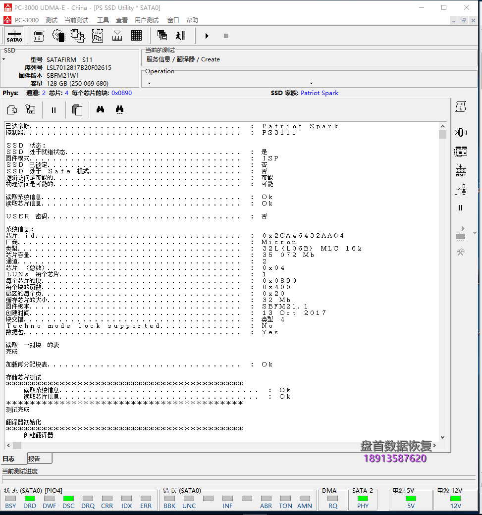The width and height of the screenshot is (482, 515).
Task: Click the chip count value 4
Action: [x=67, y=93]
